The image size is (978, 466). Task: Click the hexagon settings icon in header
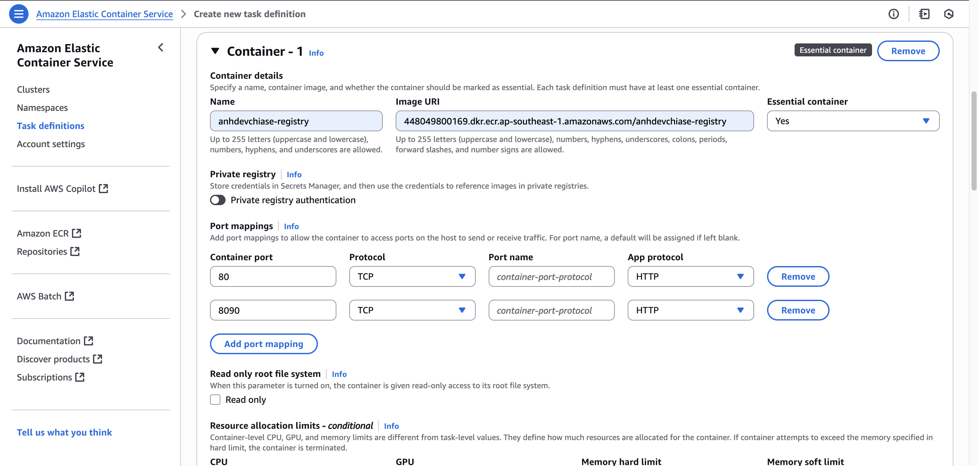coord(949,14)
